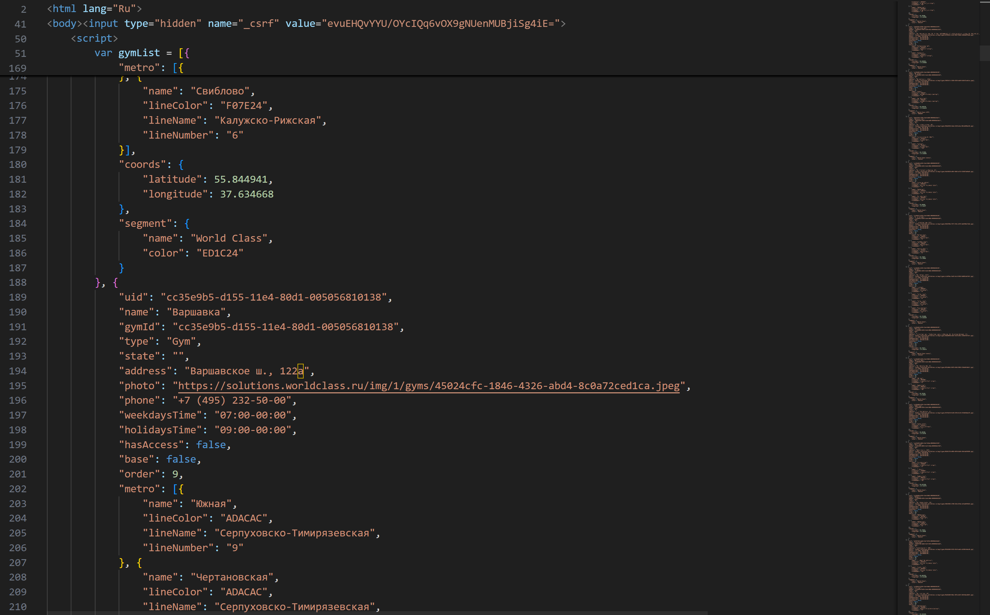Click line number 188 in gutter
Image resolution: width=990 pixels, height=615 pixels.
tap(18, 282)
